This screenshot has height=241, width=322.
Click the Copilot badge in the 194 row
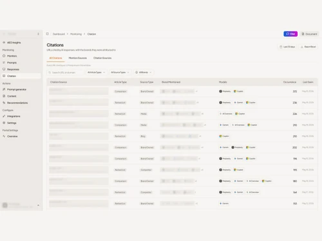click(x=251, y=159)
